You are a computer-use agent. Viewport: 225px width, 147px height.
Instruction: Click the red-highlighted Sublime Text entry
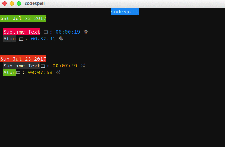click(x=22, y=32)
